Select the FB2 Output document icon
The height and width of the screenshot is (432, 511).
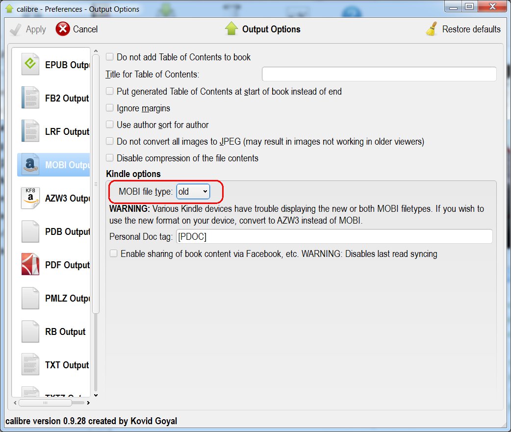pos(30,98)
